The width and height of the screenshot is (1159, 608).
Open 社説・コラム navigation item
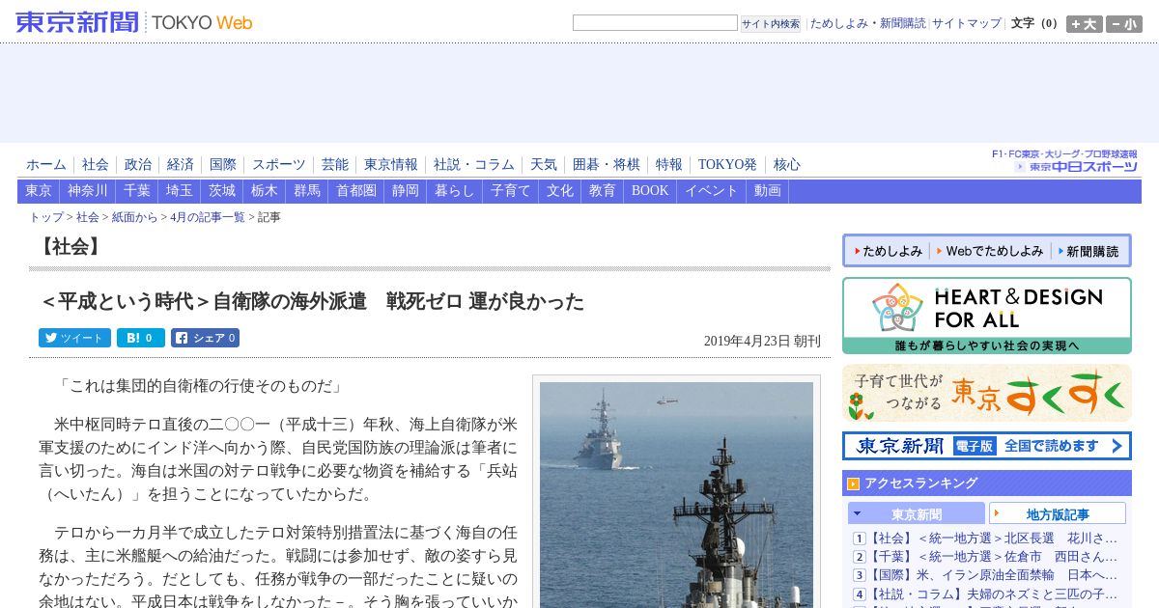[474, 165]
